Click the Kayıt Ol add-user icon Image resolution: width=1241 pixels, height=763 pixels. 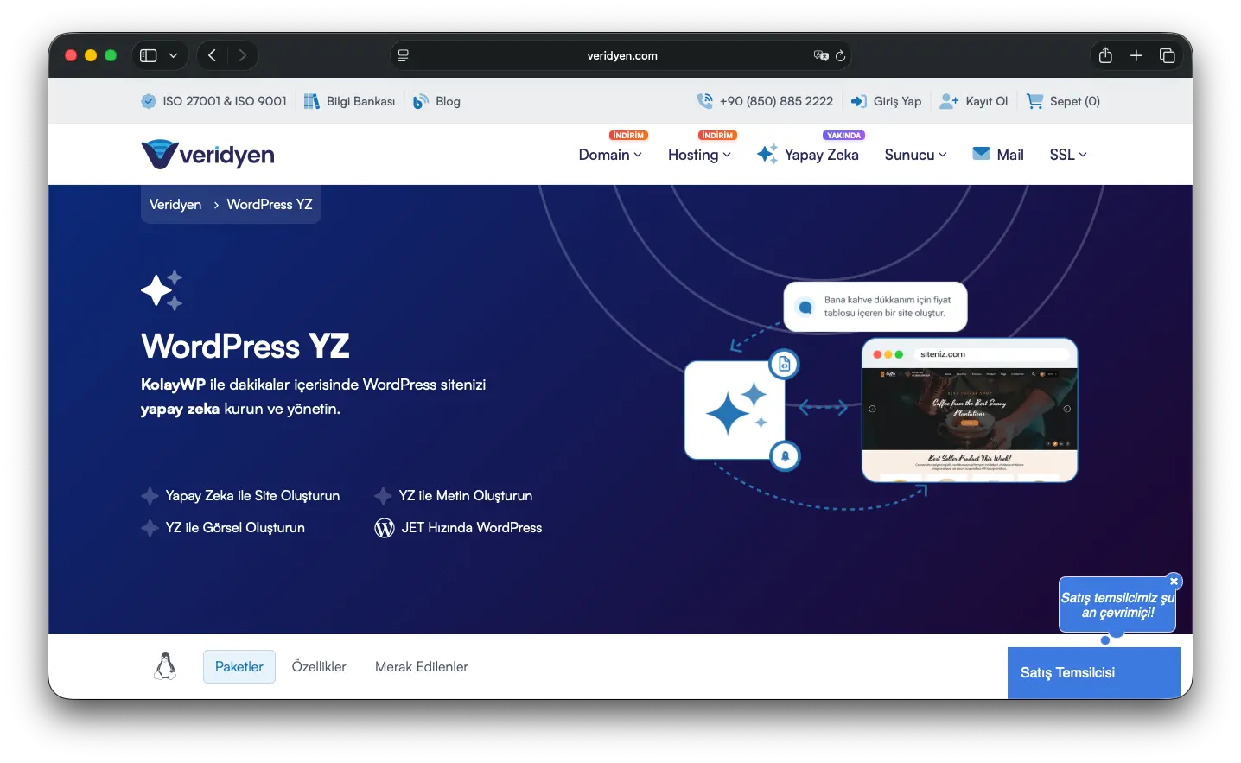949,101
